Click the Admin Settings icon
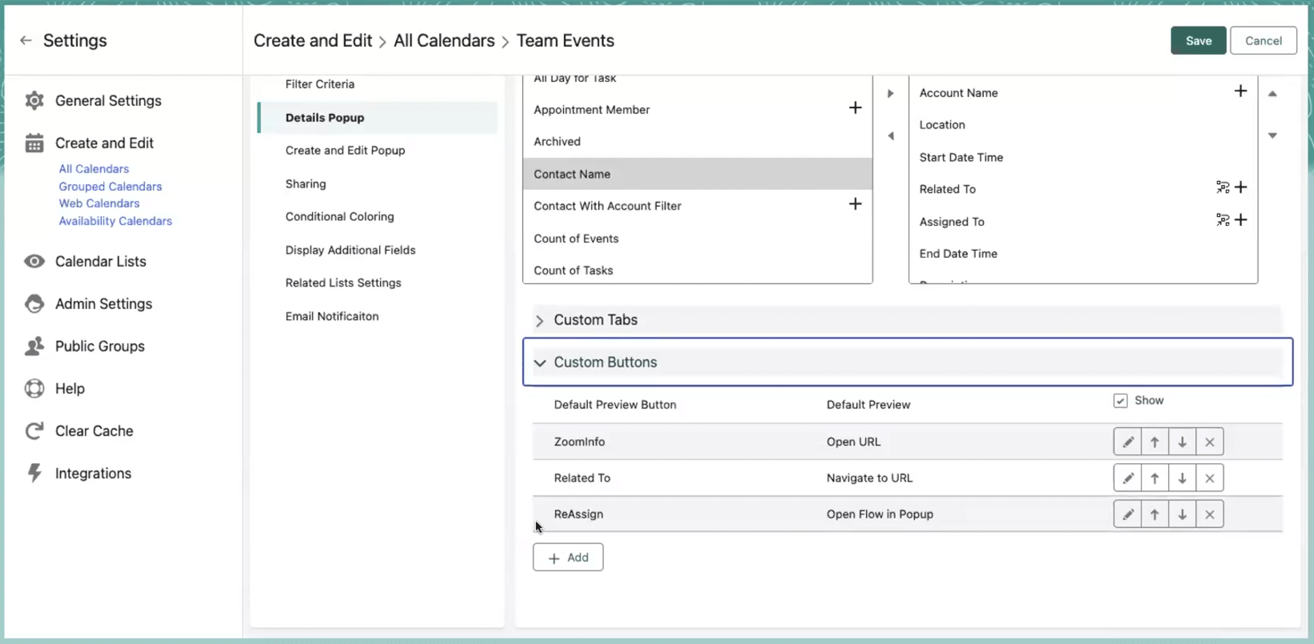 (34, 304)
